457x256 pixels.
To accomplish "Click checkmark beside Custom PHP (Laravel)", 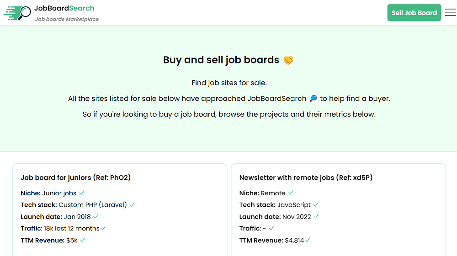I will click(x=132, y=205).
